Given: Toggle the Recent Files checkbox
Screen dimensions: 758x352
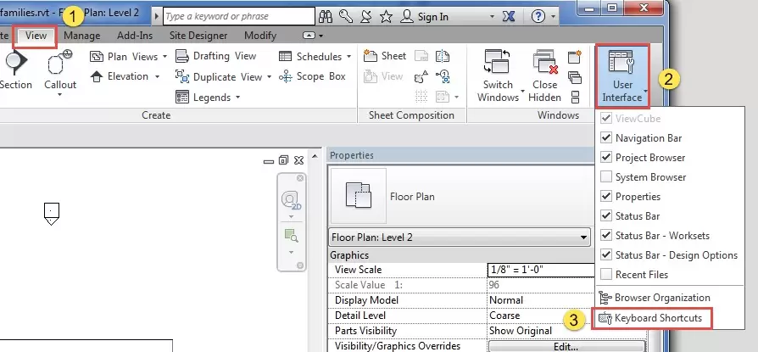Looking at the screenshot, I should (x=606, y=275).
